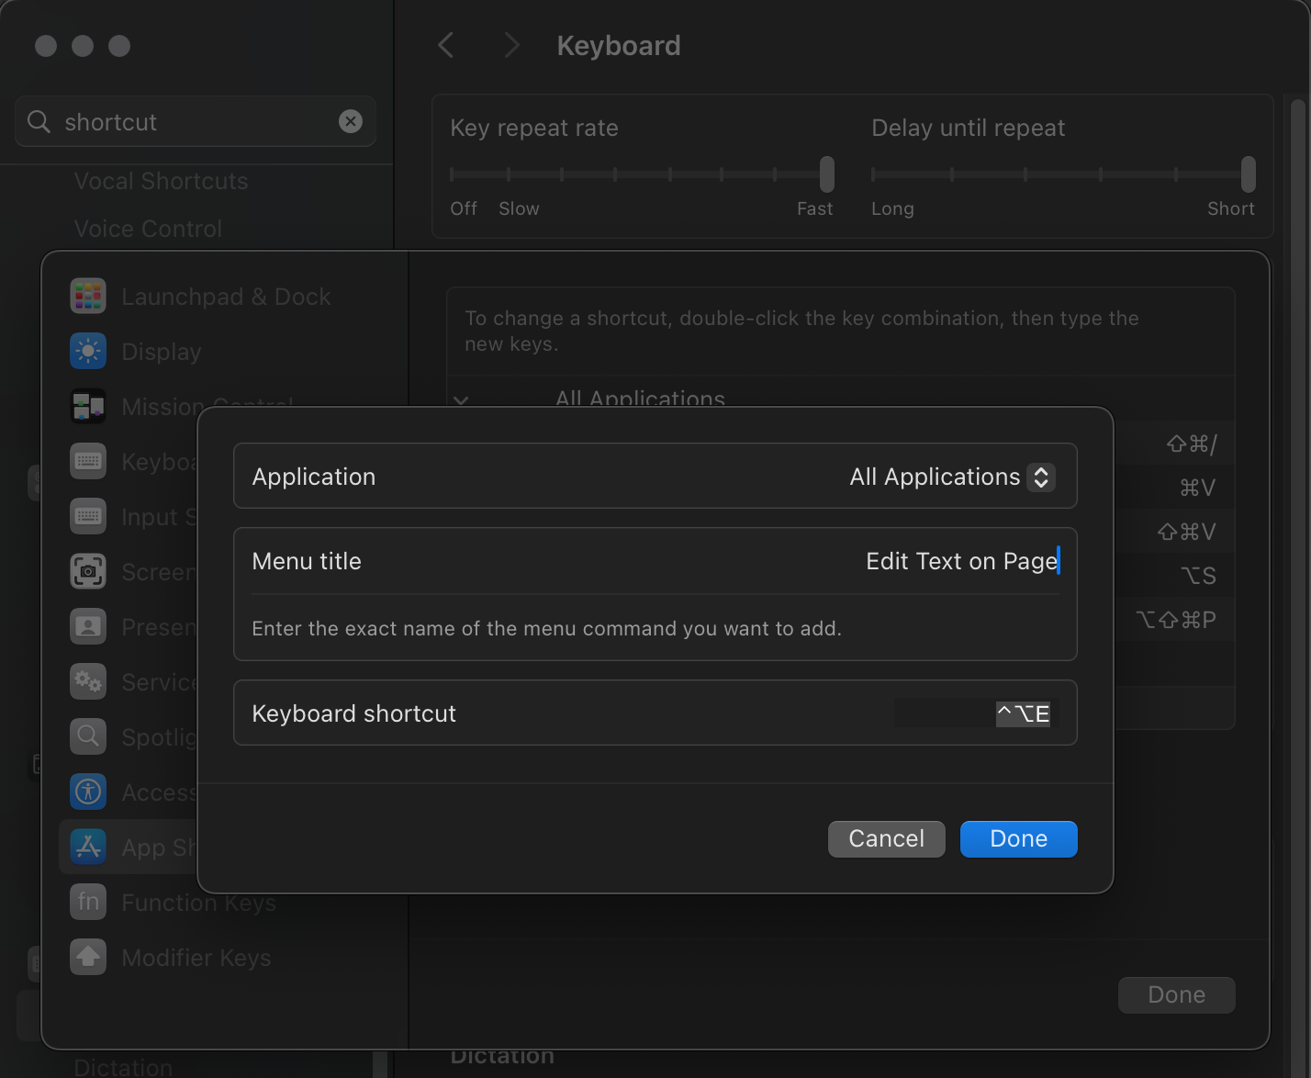
Task: Select the Display sun icon
Action: [88, 352]
